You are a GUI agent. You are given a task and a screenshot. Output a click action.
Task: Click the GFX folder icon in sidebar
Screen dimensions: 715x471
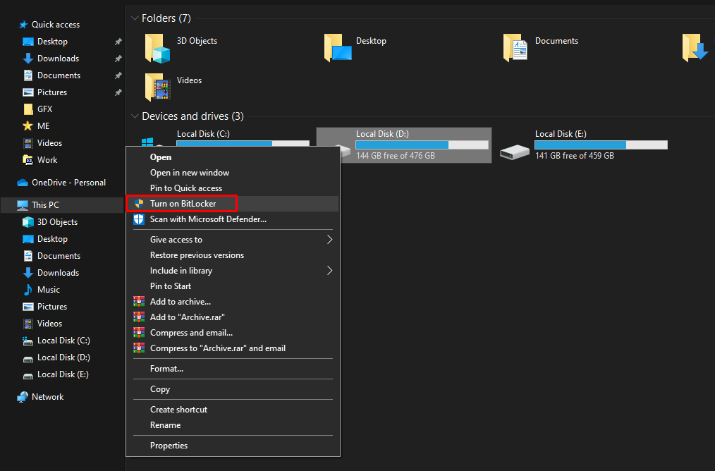tap(28, 109)
